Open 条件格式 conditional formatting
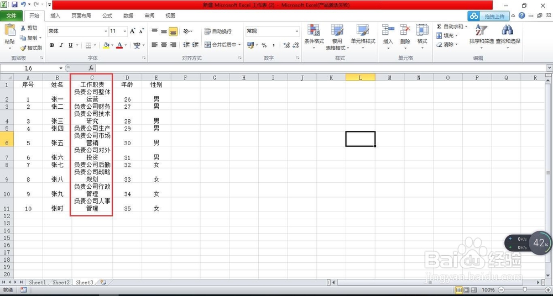The height and width of the screenshot is (296, 553). [314, 37]
